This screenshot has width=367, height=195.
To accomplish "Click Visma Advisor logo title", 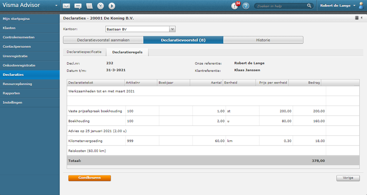I will [21, 5].
